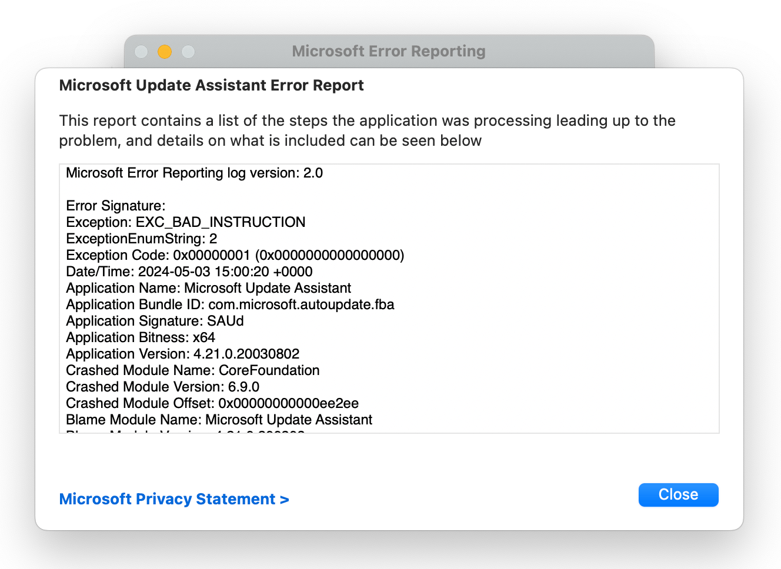The height and width of the screenshot is (569, 781).
Task: Click the red close traffic-light button
Action: (141, 52)
